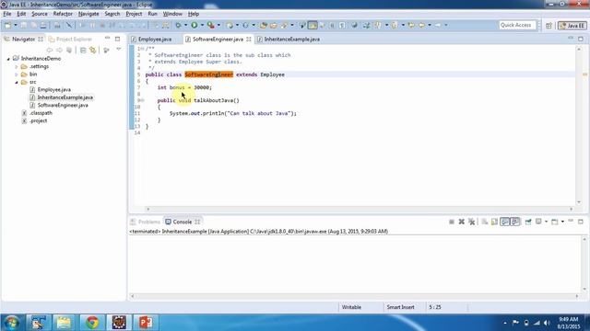The image size is (590, 331).
Task: Open the Debug button dropdown arrow
Action: point(185,25)
